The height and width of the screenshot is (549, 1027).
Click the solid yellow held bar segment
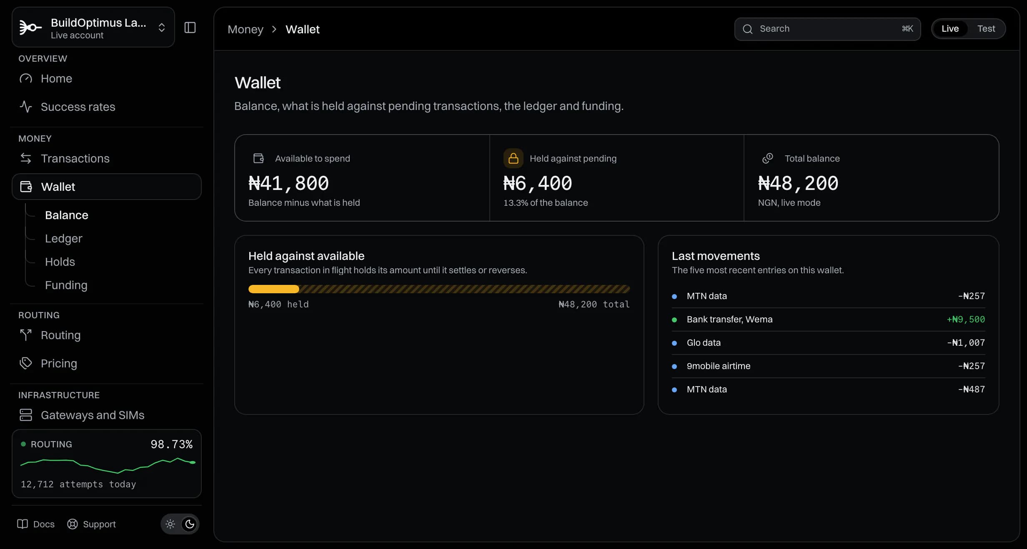click(x=274, y=289)
